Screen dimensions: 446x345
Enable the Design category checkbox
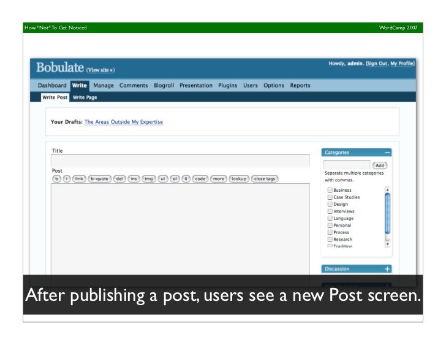330,204
